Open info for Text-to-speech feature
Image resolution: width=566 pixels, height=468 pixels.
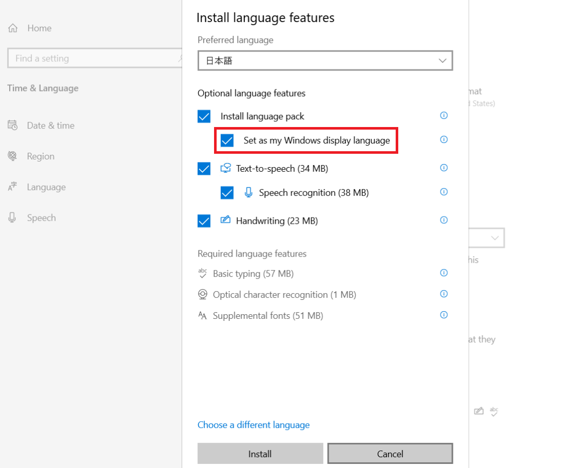(444, 168)
